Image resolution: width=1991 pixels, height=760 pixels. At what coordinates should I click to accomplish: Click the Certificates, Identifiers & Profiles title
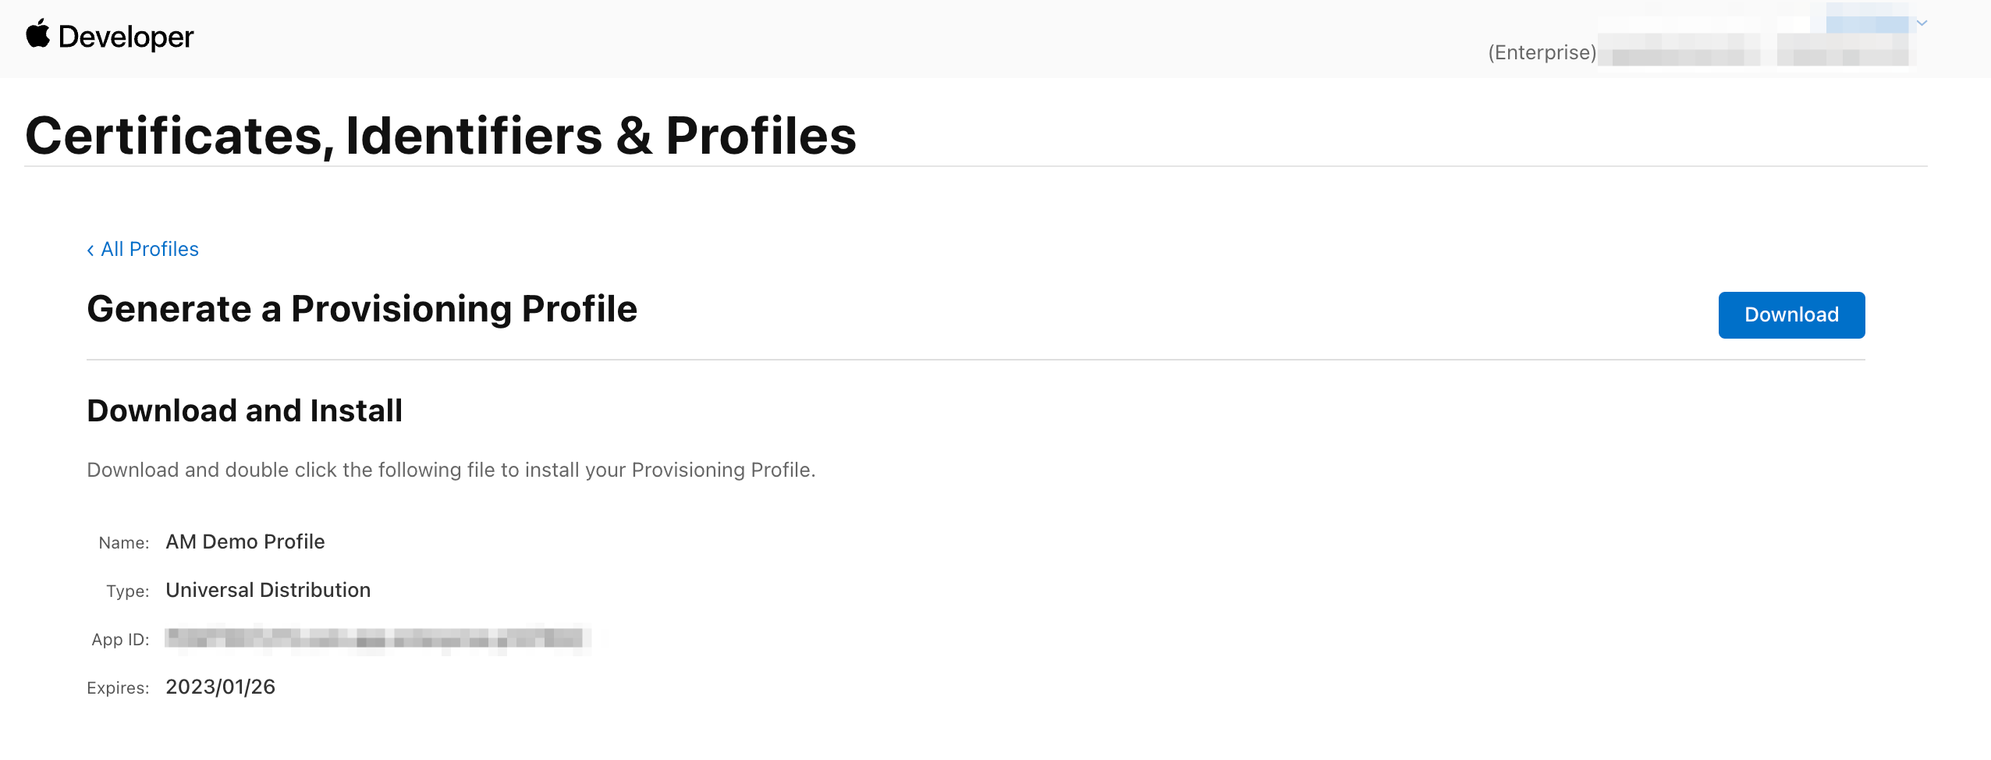[x=441, y=136]
